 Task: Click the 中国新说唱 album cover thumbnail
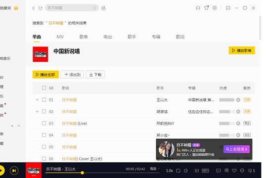(41, 54)
